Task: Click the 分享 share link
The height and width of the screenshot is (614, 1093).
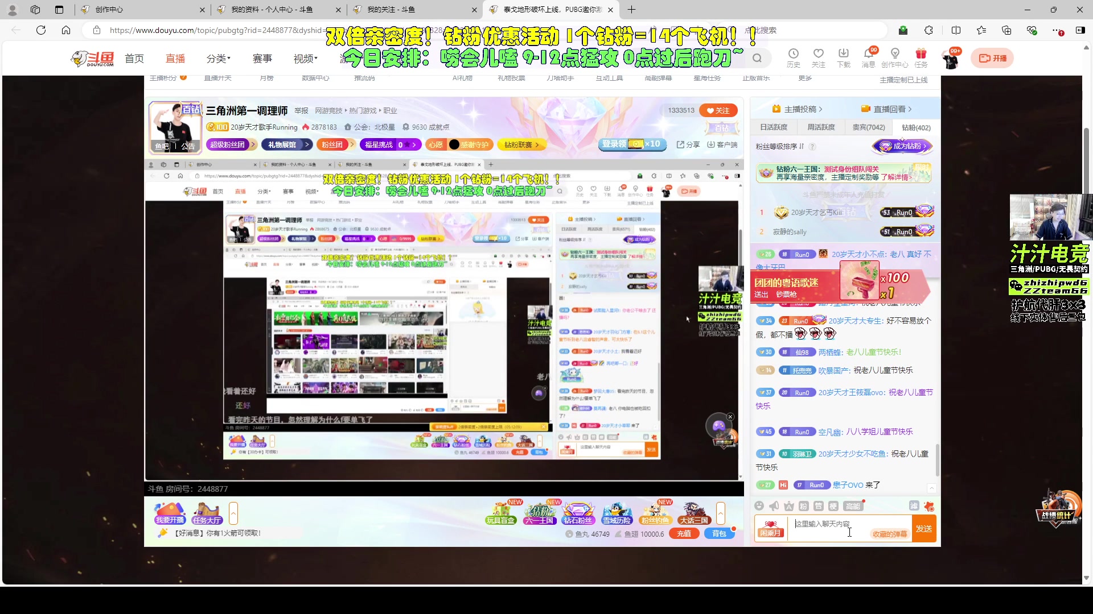Action: tap(688, 145)
